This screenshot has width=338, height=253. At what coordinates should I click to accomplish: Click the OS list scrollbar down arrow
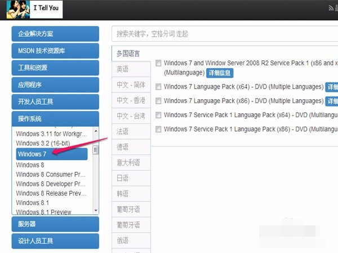[96, 211]
